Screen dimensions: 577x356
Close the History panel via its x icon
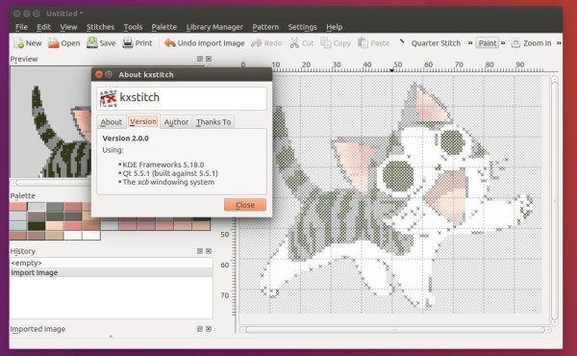209,251
